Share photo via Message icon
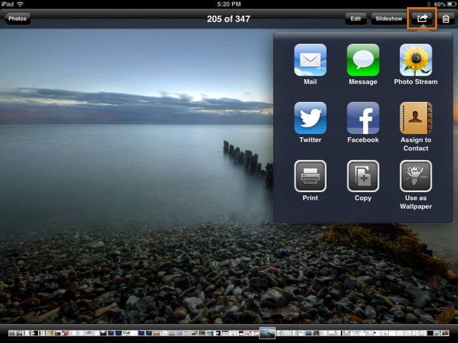Viewport: 458px width, 343px height. pos(362,60)
